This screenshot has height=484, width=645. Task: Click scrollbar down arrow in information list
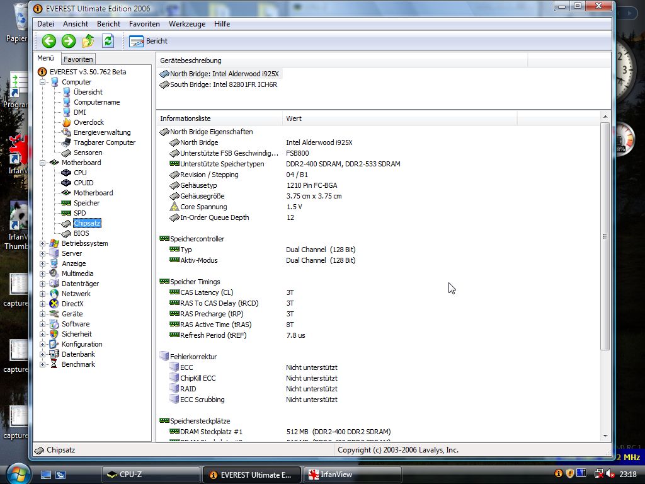[605, 436]
